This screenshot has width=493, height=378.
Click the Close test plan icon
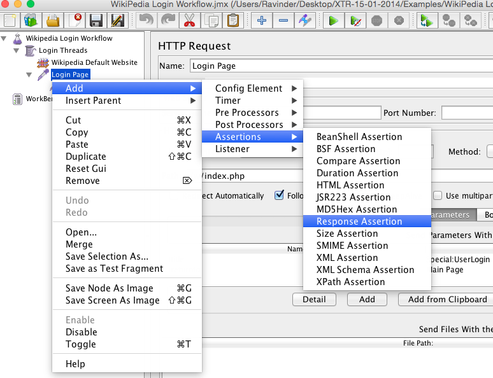[75, 20]
